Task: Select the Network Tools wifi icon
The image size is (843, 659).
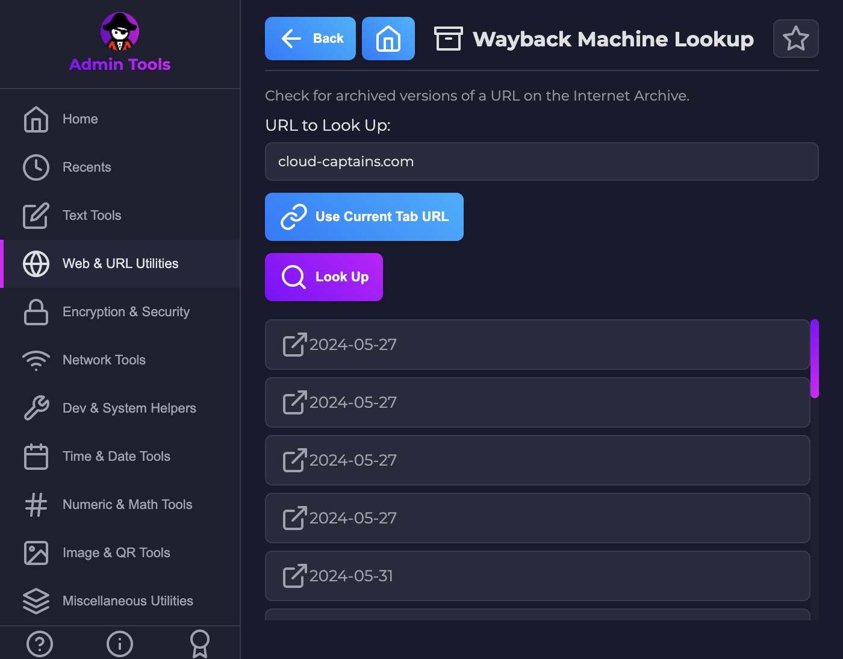Action: click(36, 360)
